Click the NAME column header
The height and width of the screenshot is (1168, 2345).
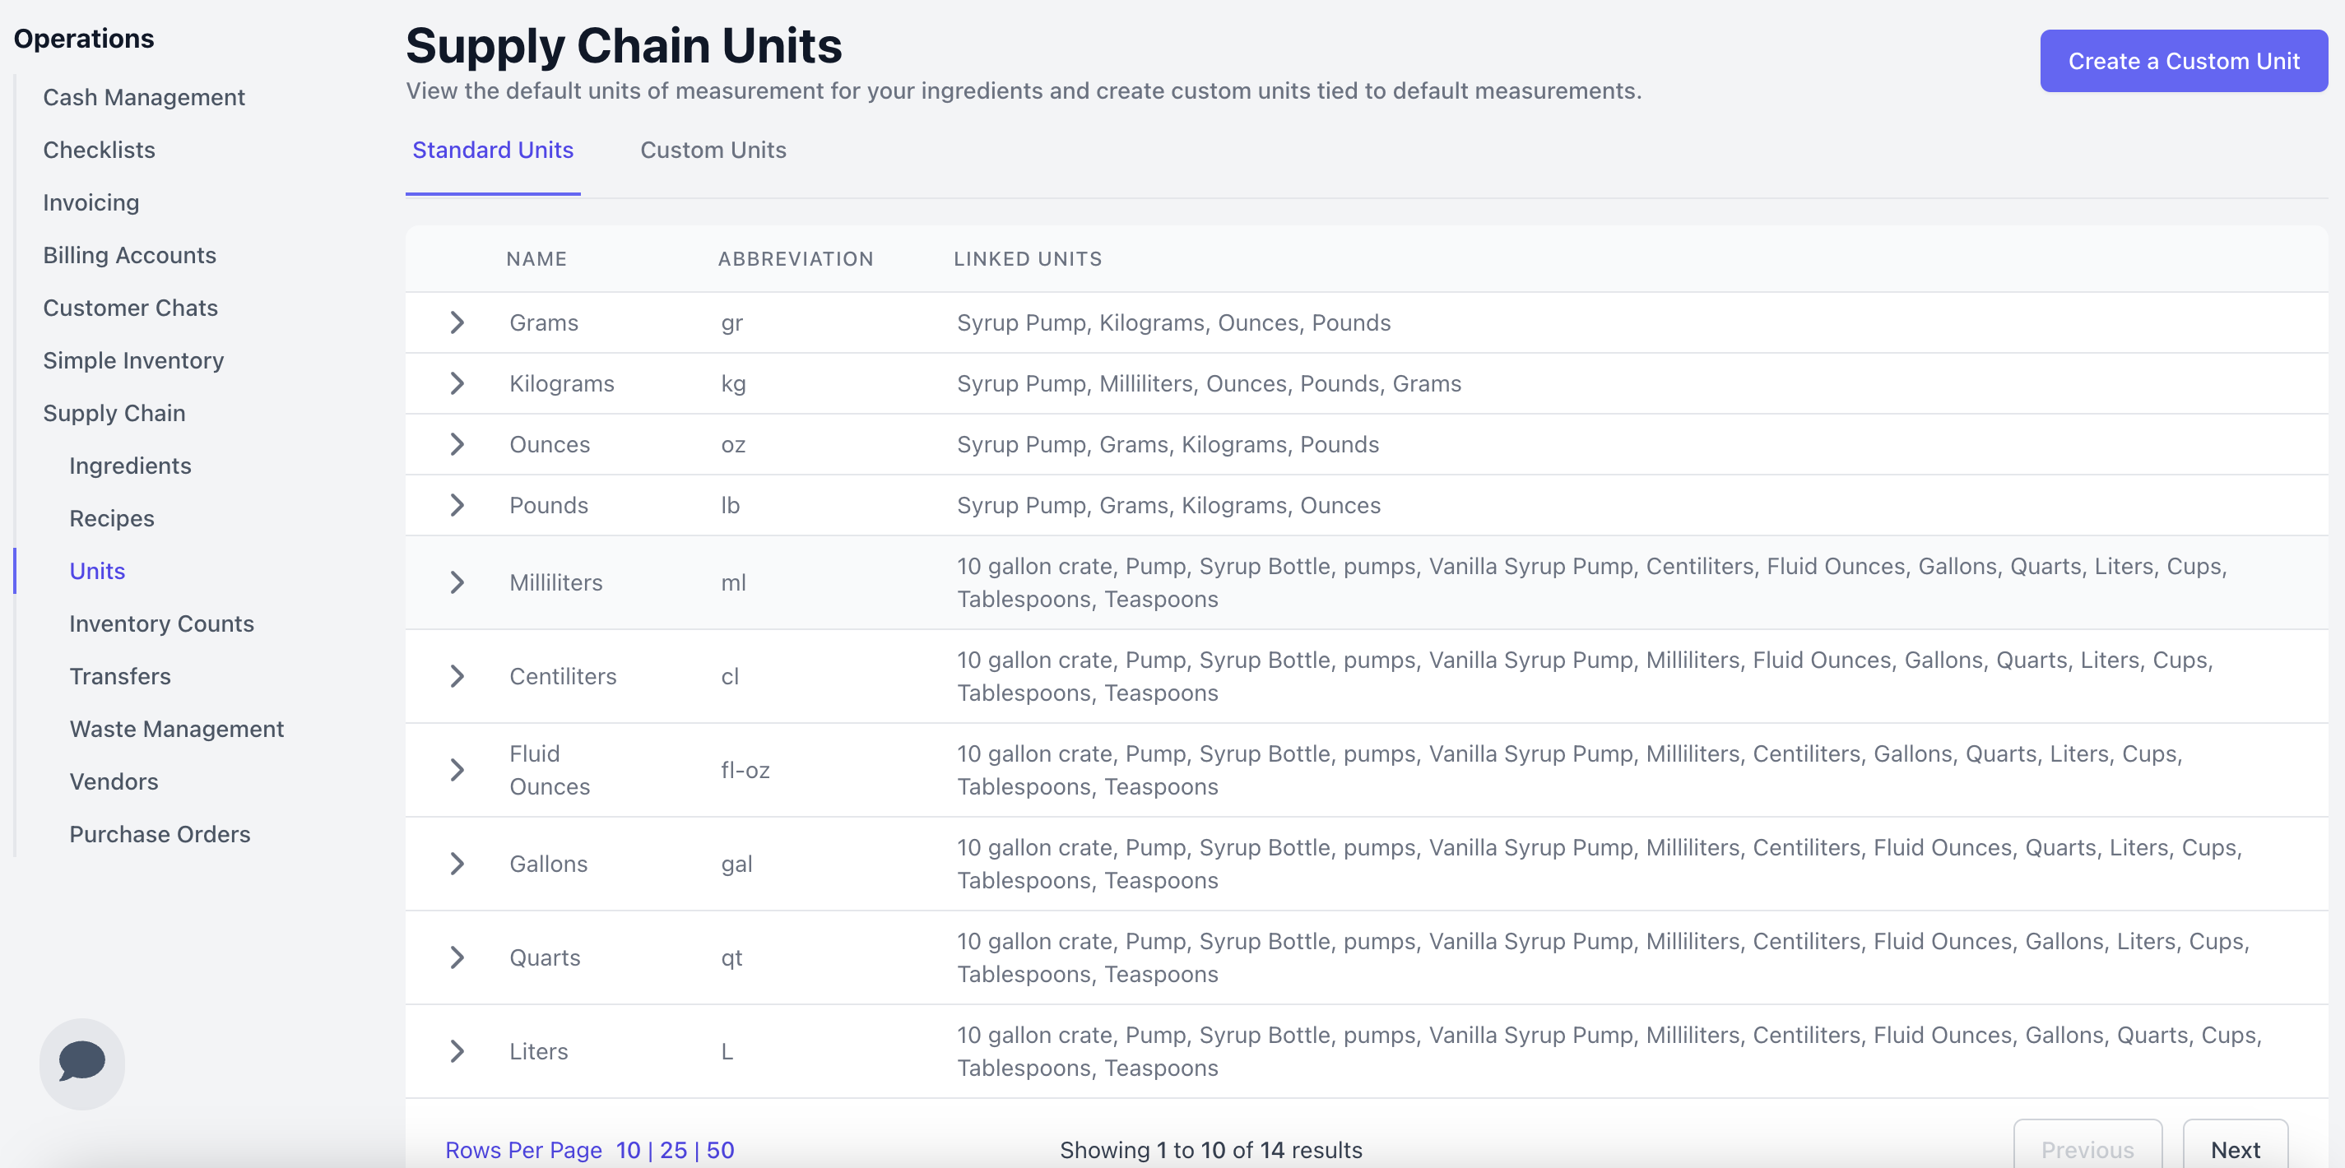[536, 259]
